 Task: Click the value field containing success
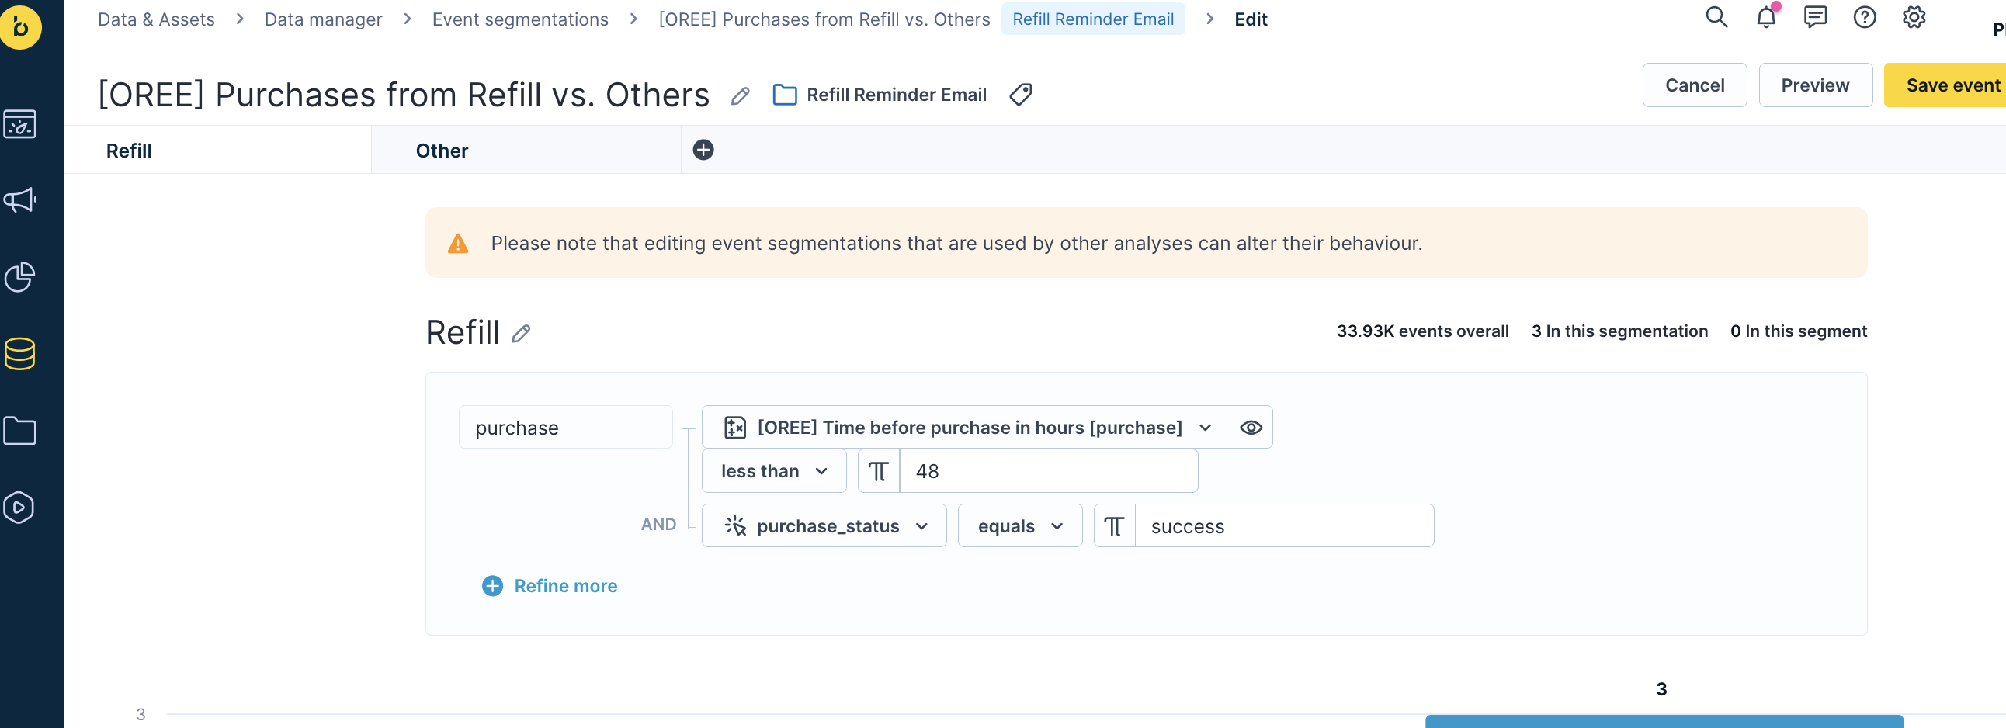click(1284, 526)
